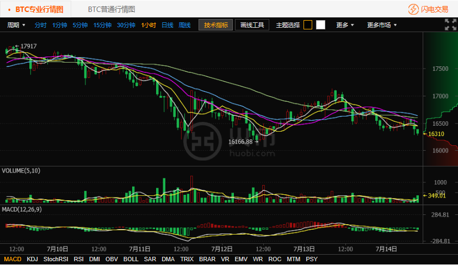Open the 周期 period dropdown
Screen dimensions: 458x265
click(x=16, y=25)
